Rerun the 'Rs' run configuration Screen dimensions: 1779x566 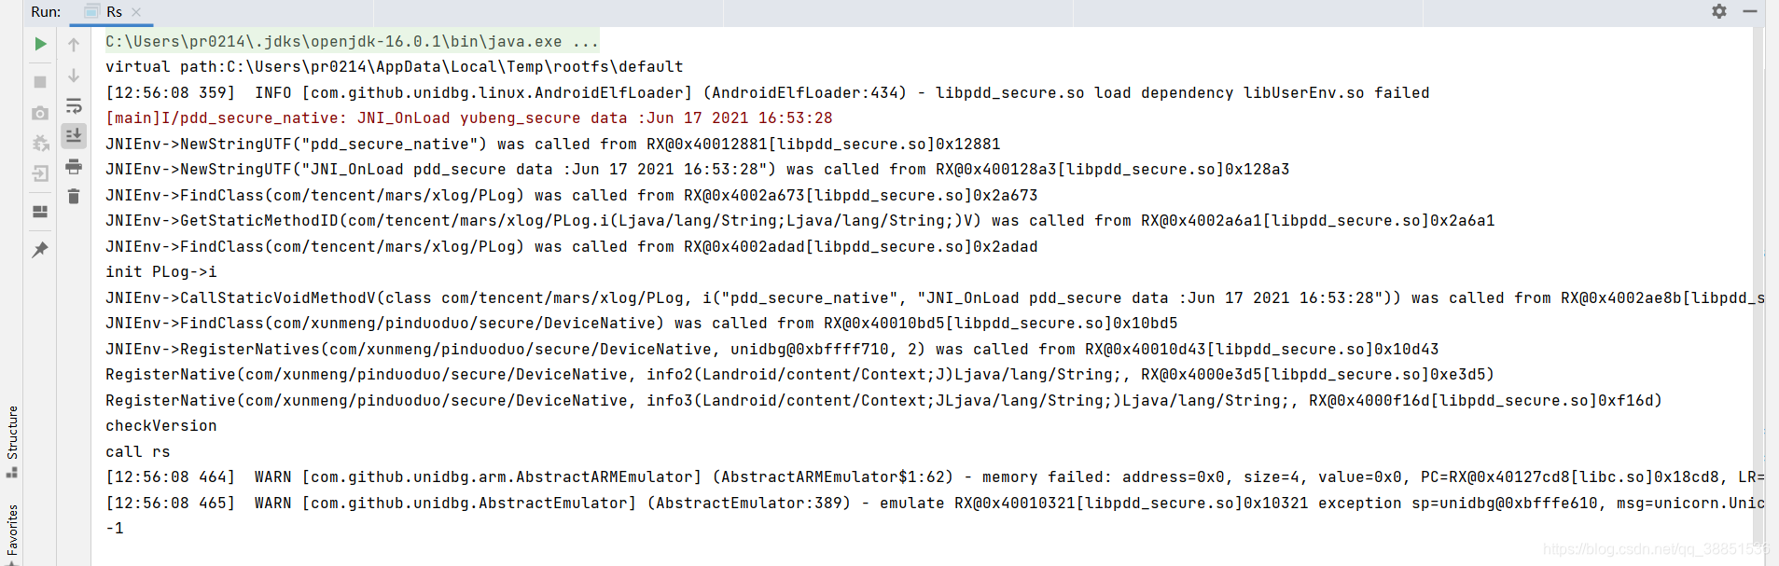click(x=39, y=44)
